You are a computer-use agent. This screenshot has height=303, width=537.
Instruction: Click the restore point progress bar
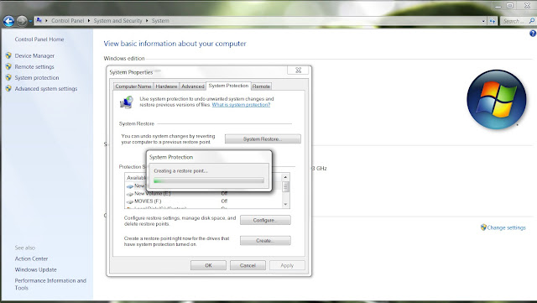pyautogui.click(x=209, y=180)
